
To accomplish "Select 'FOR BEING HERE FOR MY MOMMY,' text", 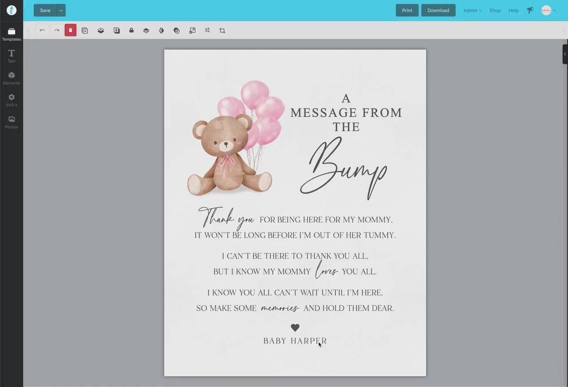I will pyautogui.click(x=326, y=220).
